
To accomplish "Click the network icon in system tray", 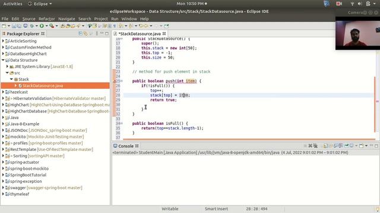I will [x=352, y=4].
